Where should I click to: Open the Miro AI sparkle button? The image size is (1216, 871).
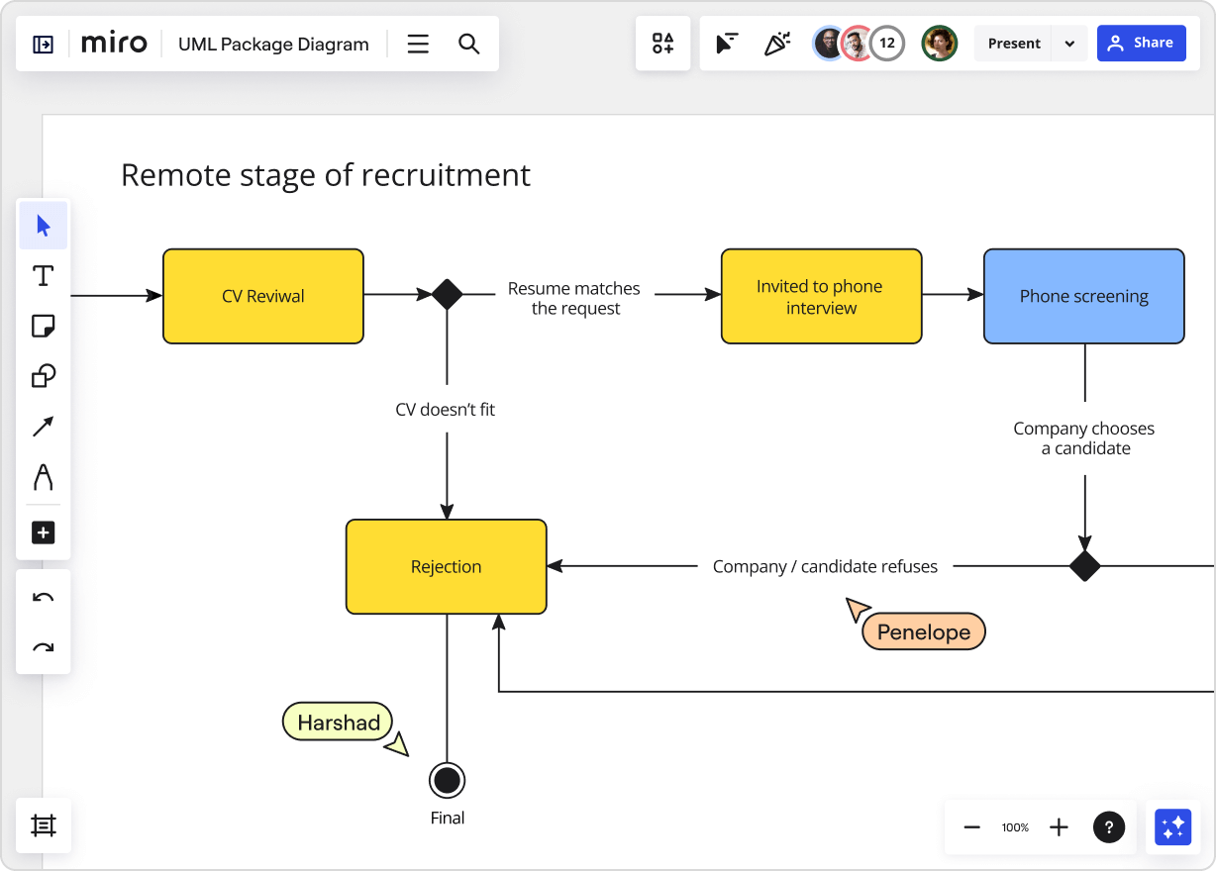pos(1172,827)
